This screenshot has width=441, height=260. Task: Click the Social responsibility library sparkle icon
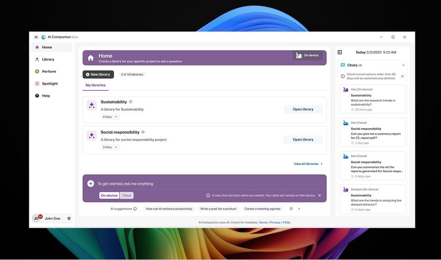pos(92,136)
